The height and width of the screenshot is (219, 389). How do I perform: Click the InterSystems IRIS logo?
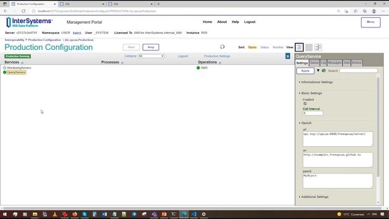(29, 22)
